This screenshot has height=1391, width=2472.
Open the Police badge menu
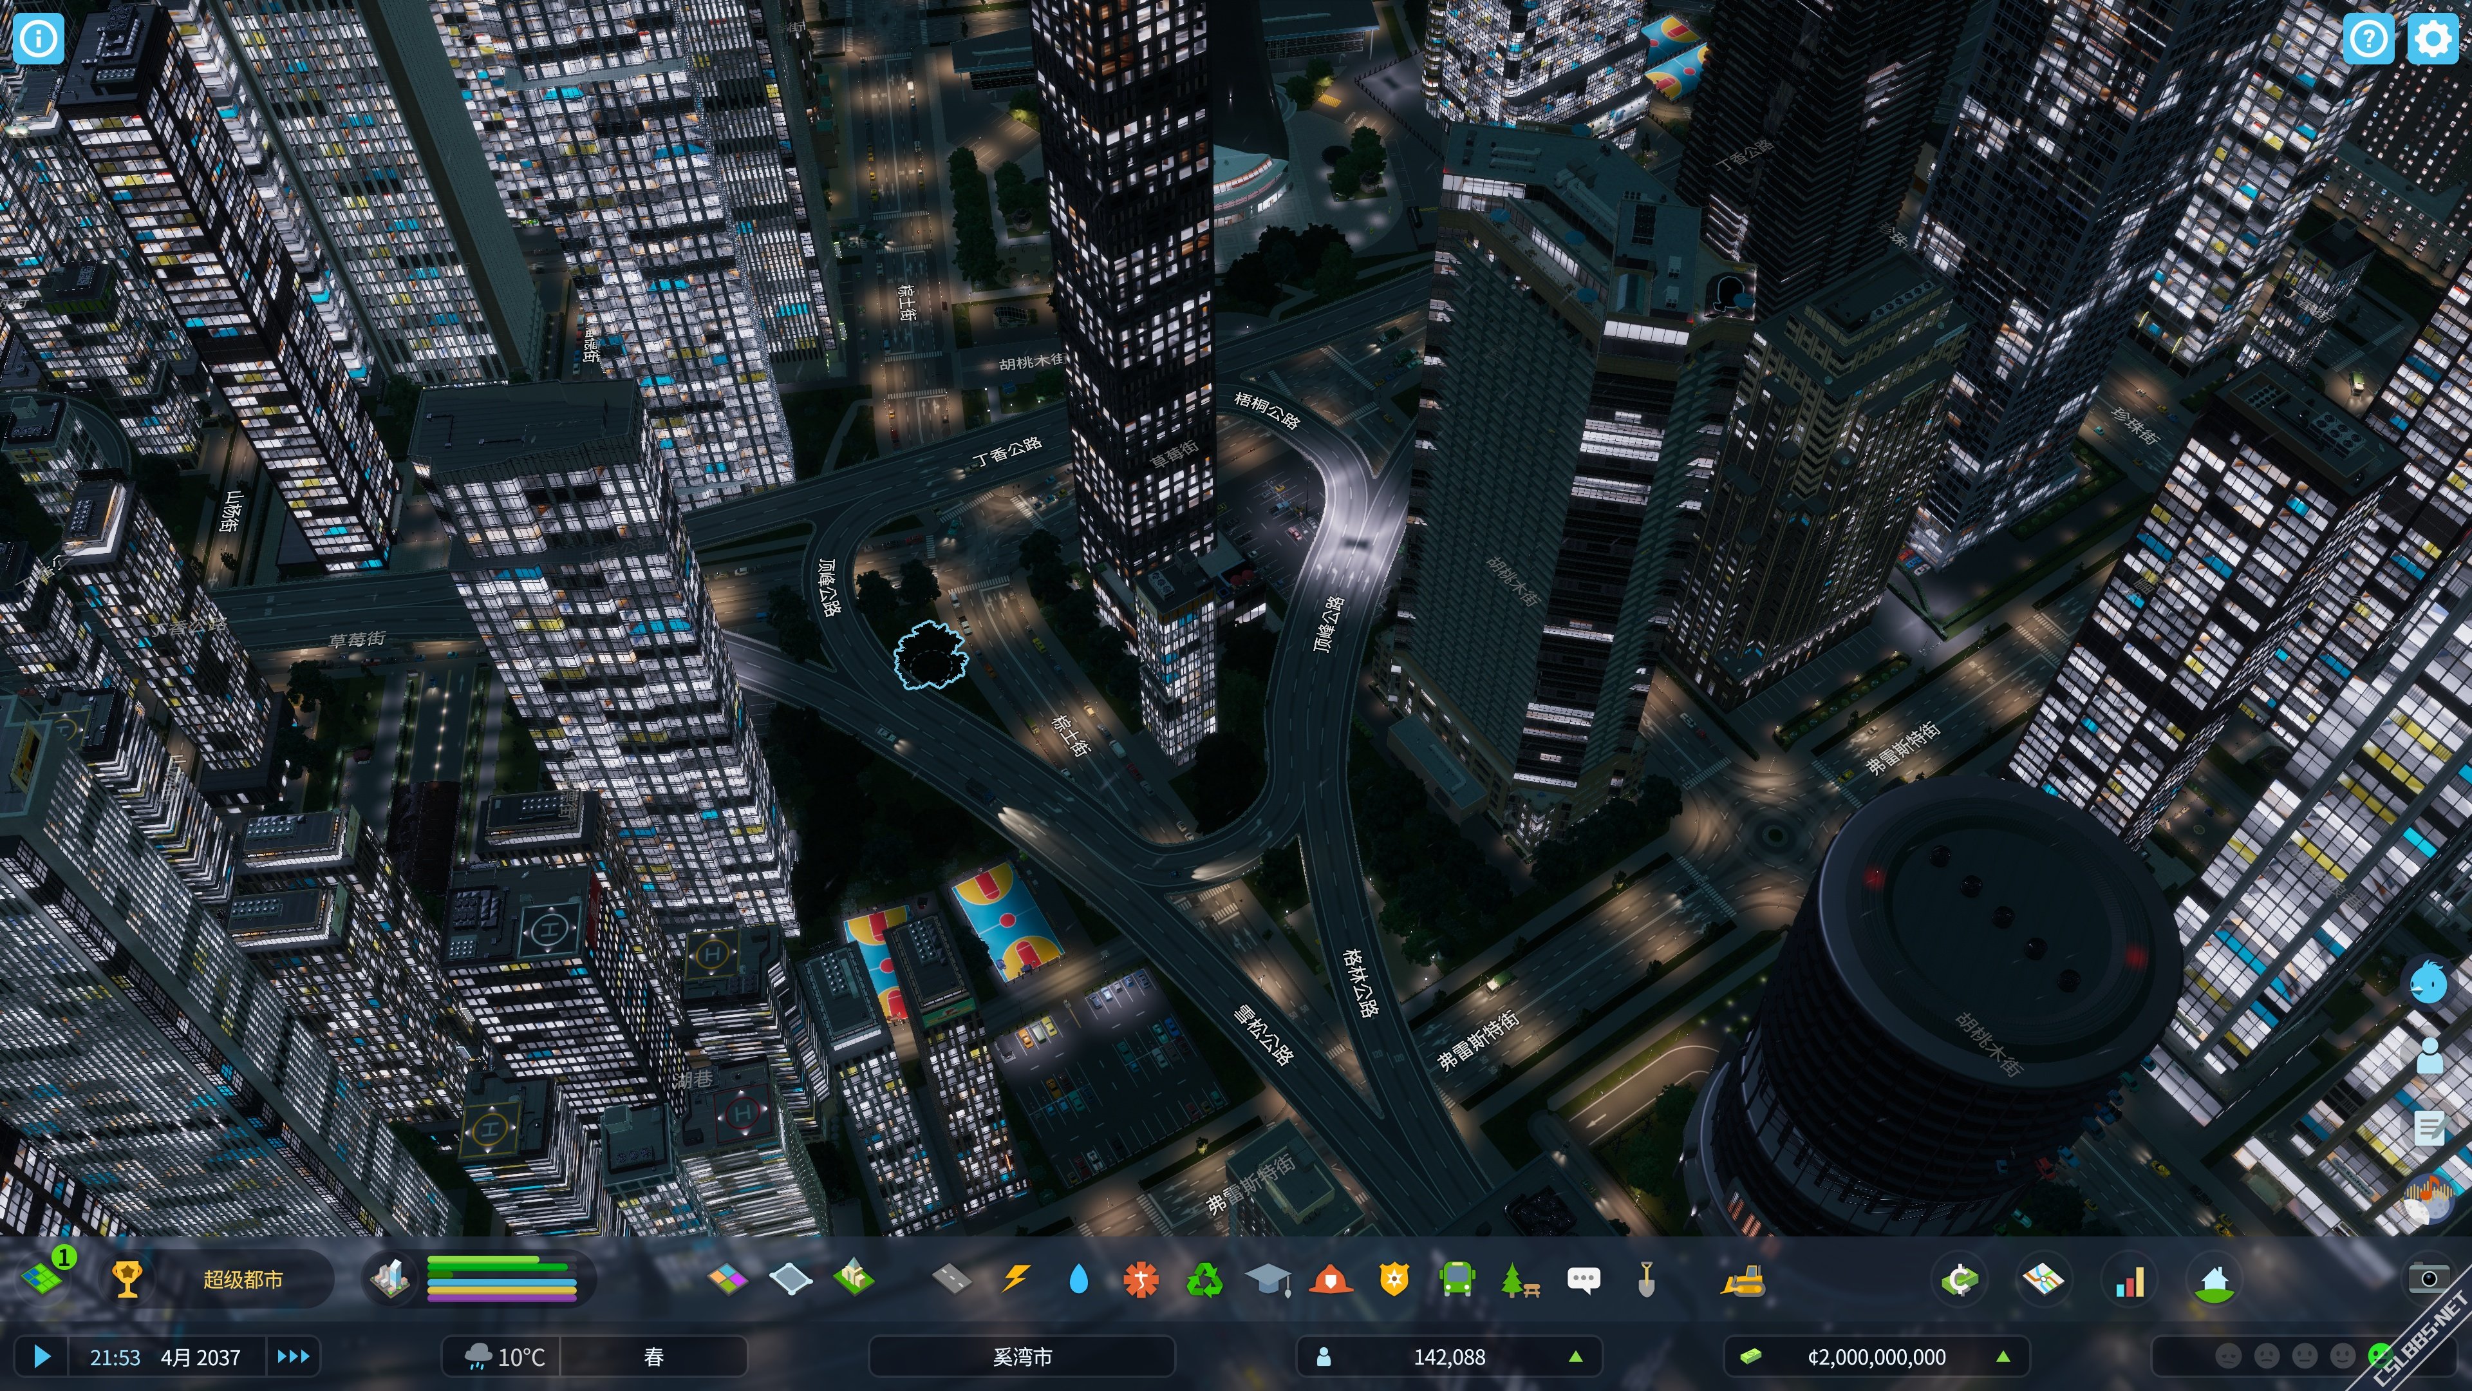click(1393, 1279)
